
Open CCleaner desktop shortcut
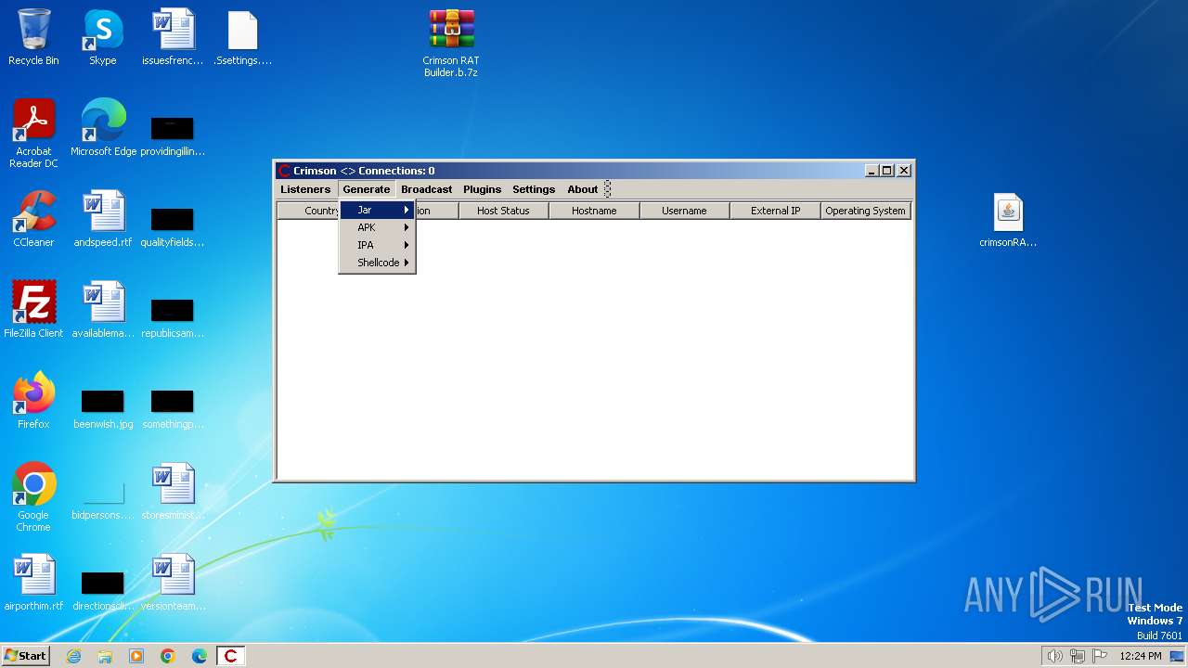click(33, 219)
